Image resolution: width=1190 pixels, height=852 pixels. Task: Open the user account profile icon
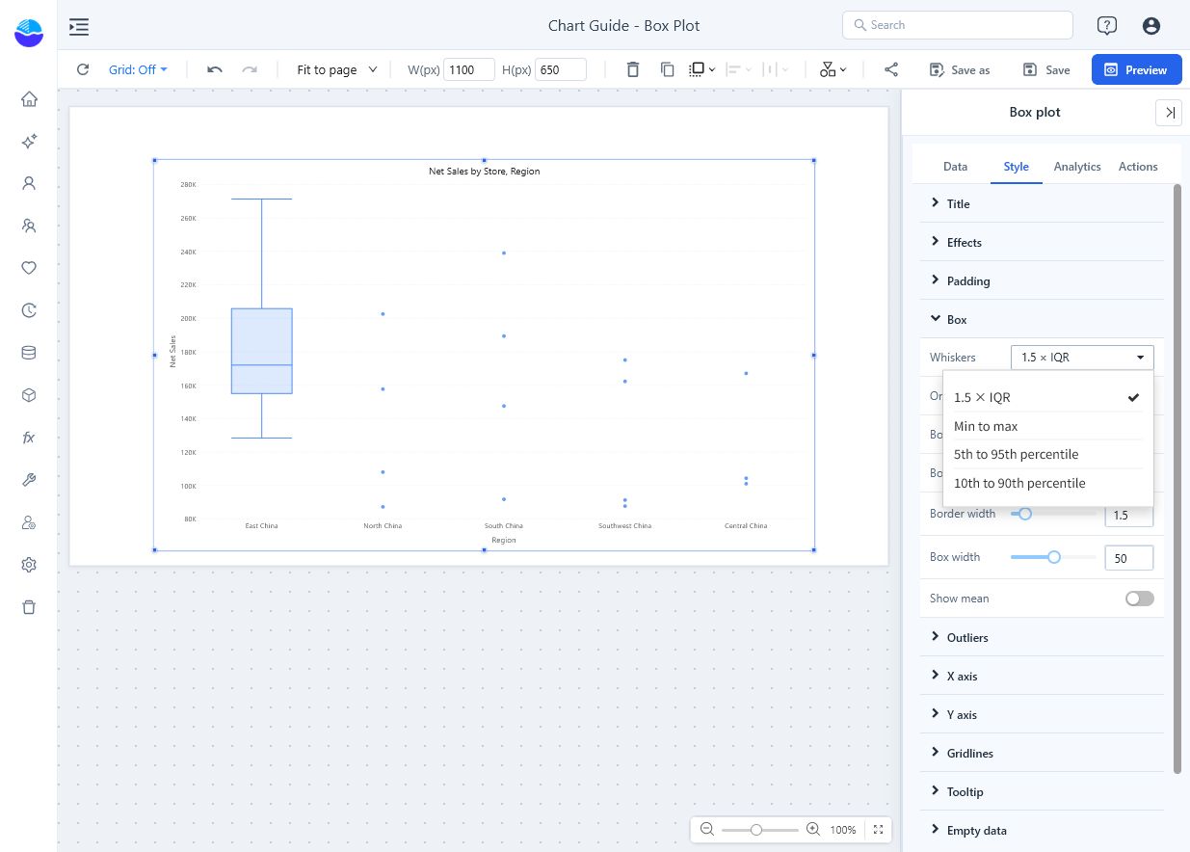pyautogui.click(x=1150, y=26)
